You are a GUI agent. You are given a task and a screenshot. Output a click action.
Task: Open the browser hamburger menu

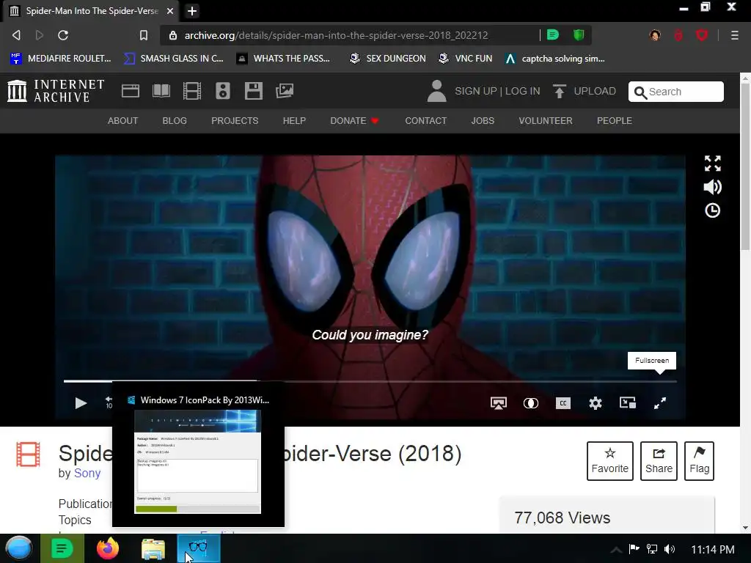point(734,35)
